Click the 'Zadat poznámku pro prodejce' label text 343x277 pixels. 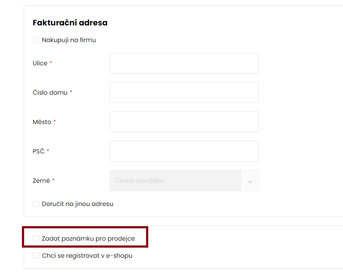[x=88, y=238]
